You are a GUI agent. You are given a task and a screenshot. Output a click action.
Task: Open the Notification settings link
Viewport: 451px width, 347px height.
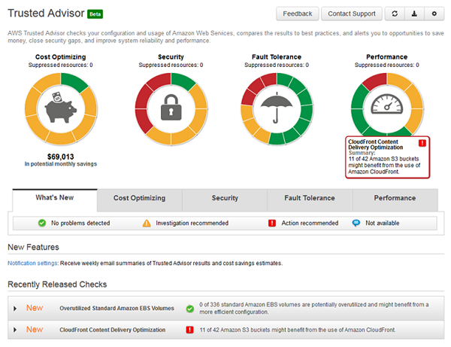[33, 263]
